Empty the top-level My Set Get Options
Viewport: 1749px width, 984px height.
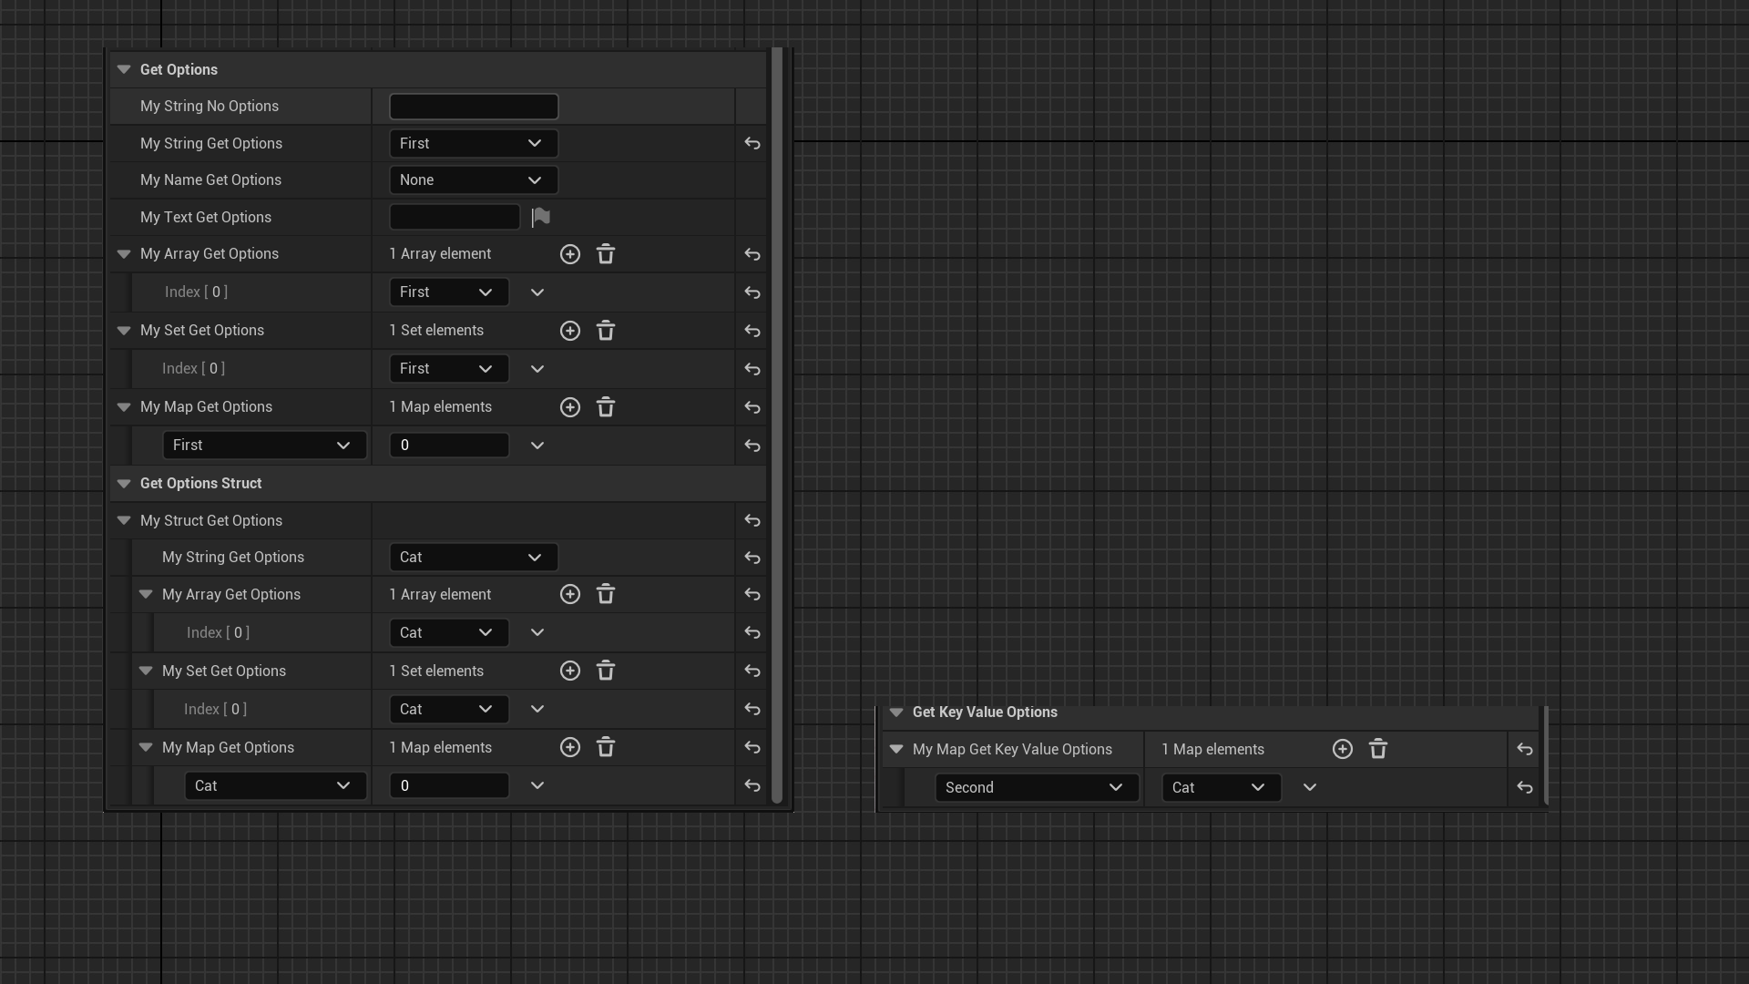(x=606, y=331)
